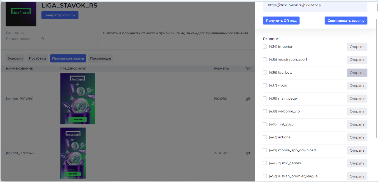Click Скопировать ссылку button

(346, 21)
